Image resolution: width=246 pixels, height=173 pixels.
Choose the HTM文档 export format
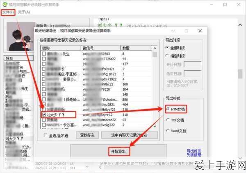click(x=168, y=109)
